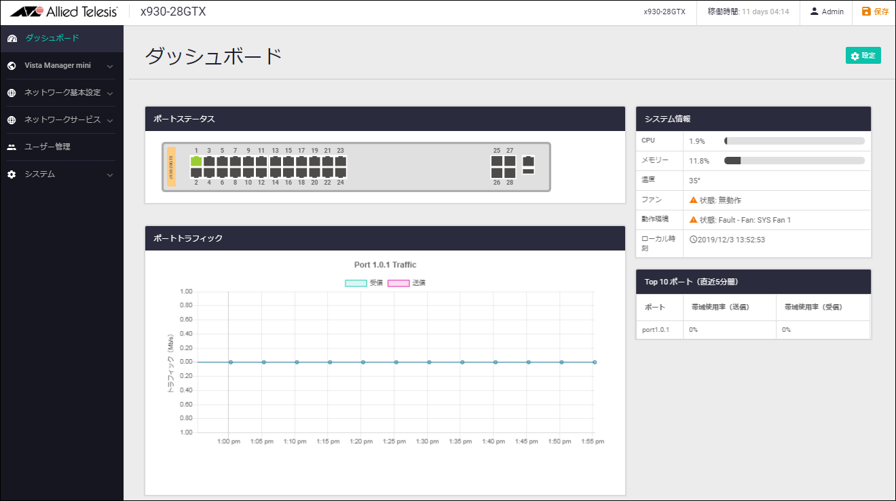Click the 保存 save button

pos(875,12)
